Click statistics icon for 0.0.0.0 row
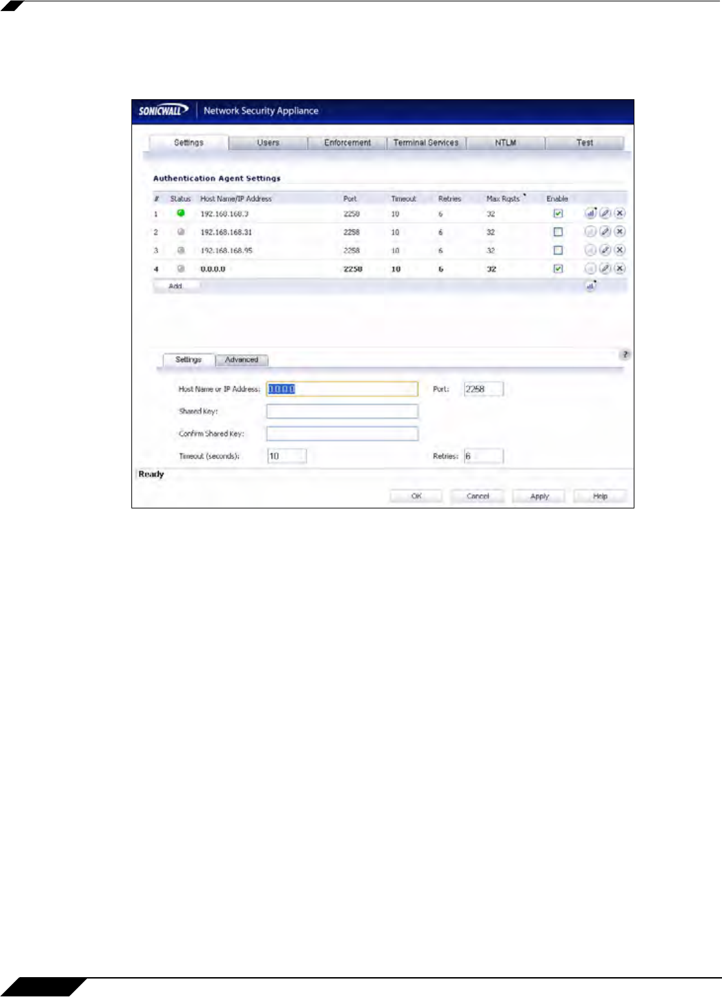This screenshot has width=722, height=997. tap(590, 269)
